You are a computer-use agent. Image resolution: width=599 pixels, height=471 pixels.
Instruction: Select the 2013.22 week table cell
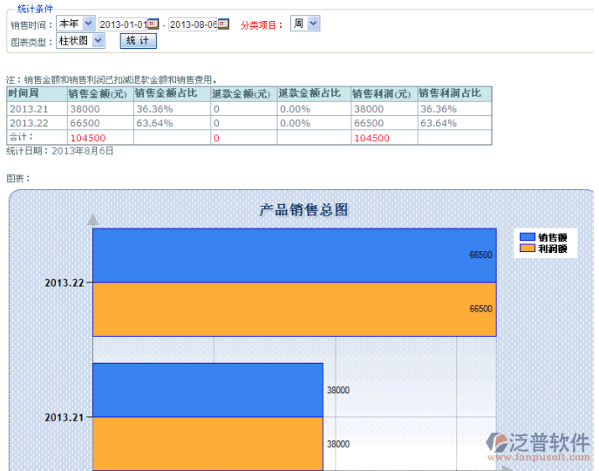point(37,123)
